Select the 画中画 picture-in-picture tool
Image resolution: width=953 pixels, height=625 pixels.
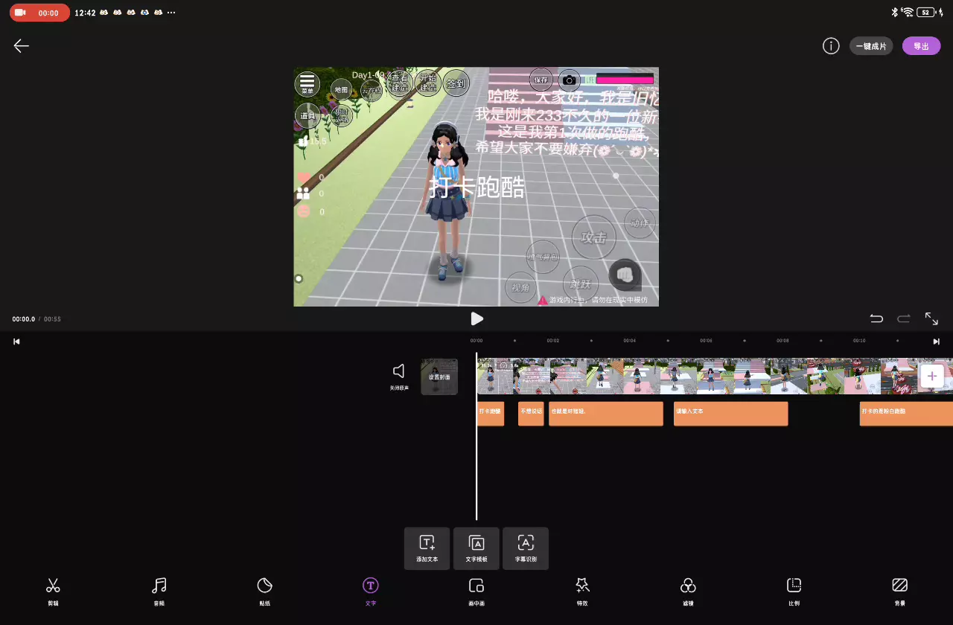click(476, 591)
